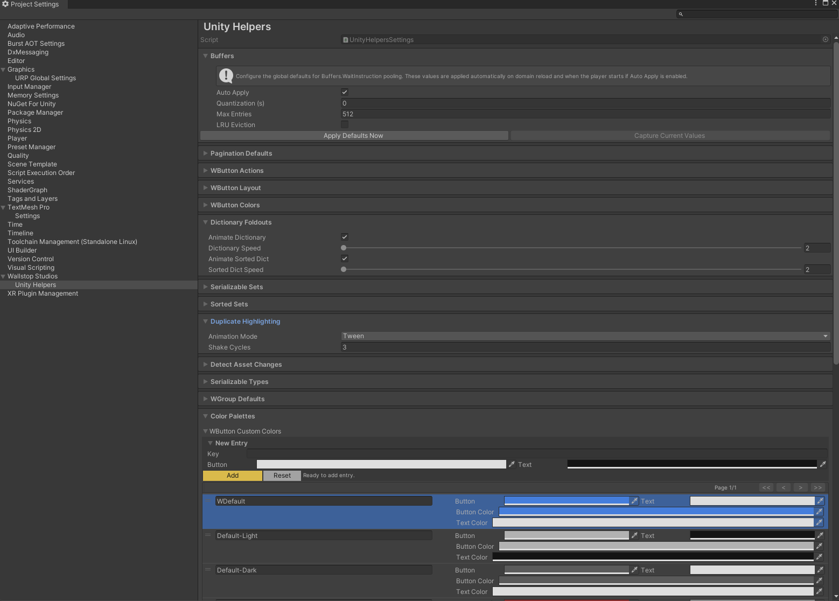The width and height of the screenshot is (839, 601).
Task: Click the Text Color eyedropper for WDefault
Action: point(820,522)
